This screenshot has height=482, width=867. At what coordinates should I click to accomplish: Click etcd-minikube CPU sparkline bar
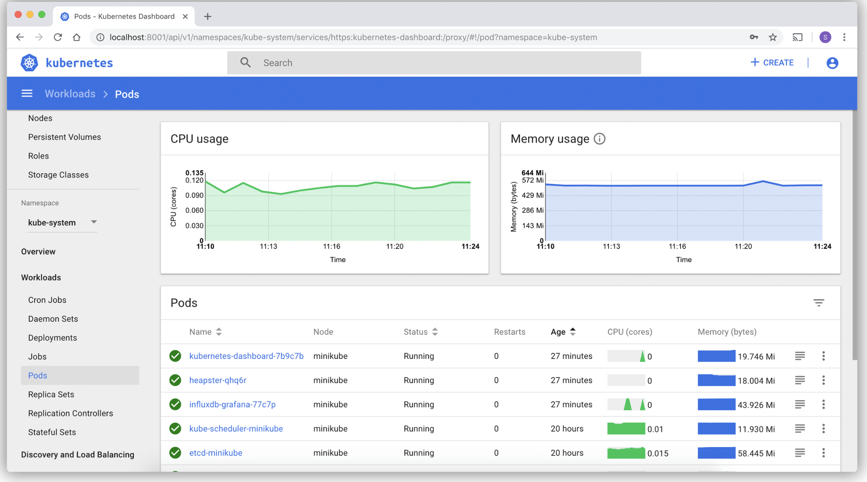626,453
